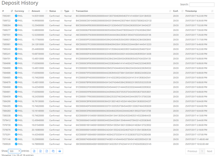Click PASL coin icon in row 7384685

point(16,77)
